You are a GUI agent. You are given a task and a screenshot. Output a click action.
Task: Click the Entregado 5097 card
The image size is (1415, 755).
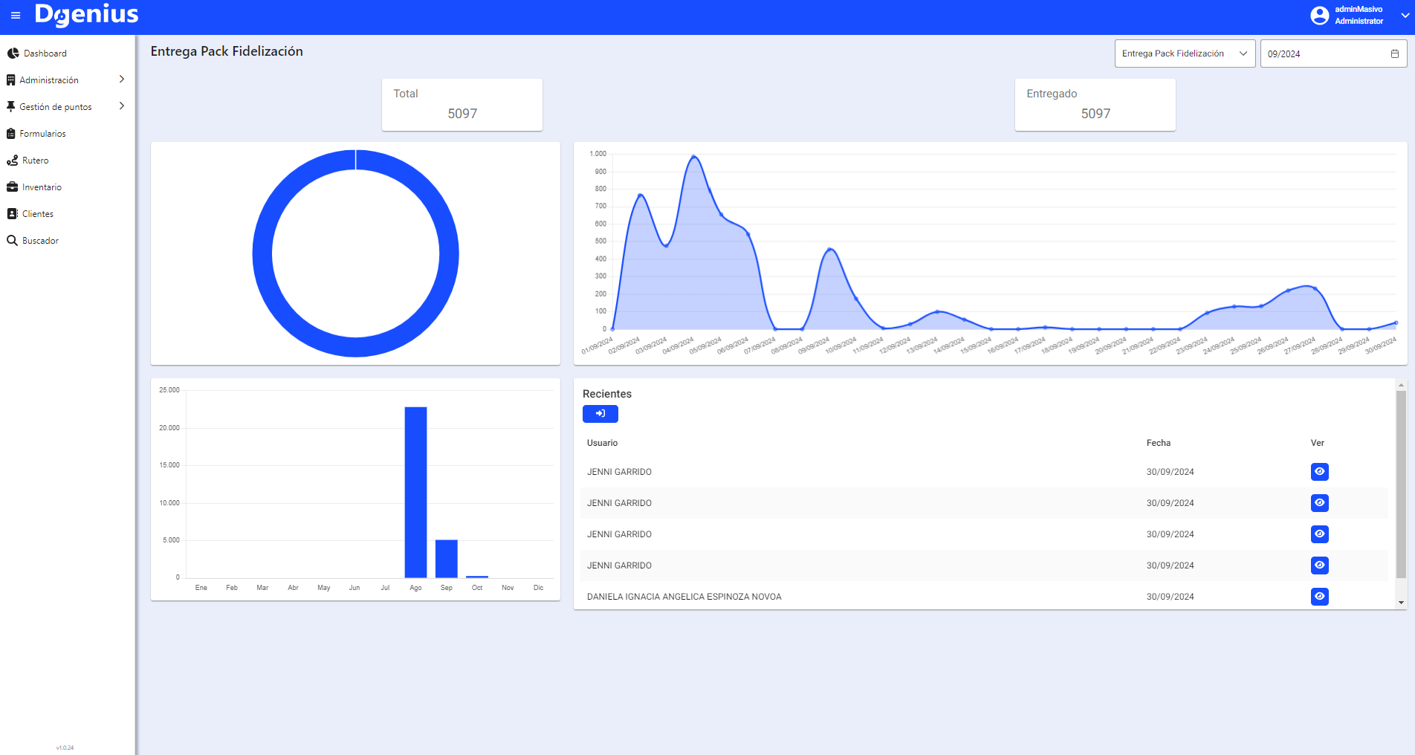coord(1095,105)
